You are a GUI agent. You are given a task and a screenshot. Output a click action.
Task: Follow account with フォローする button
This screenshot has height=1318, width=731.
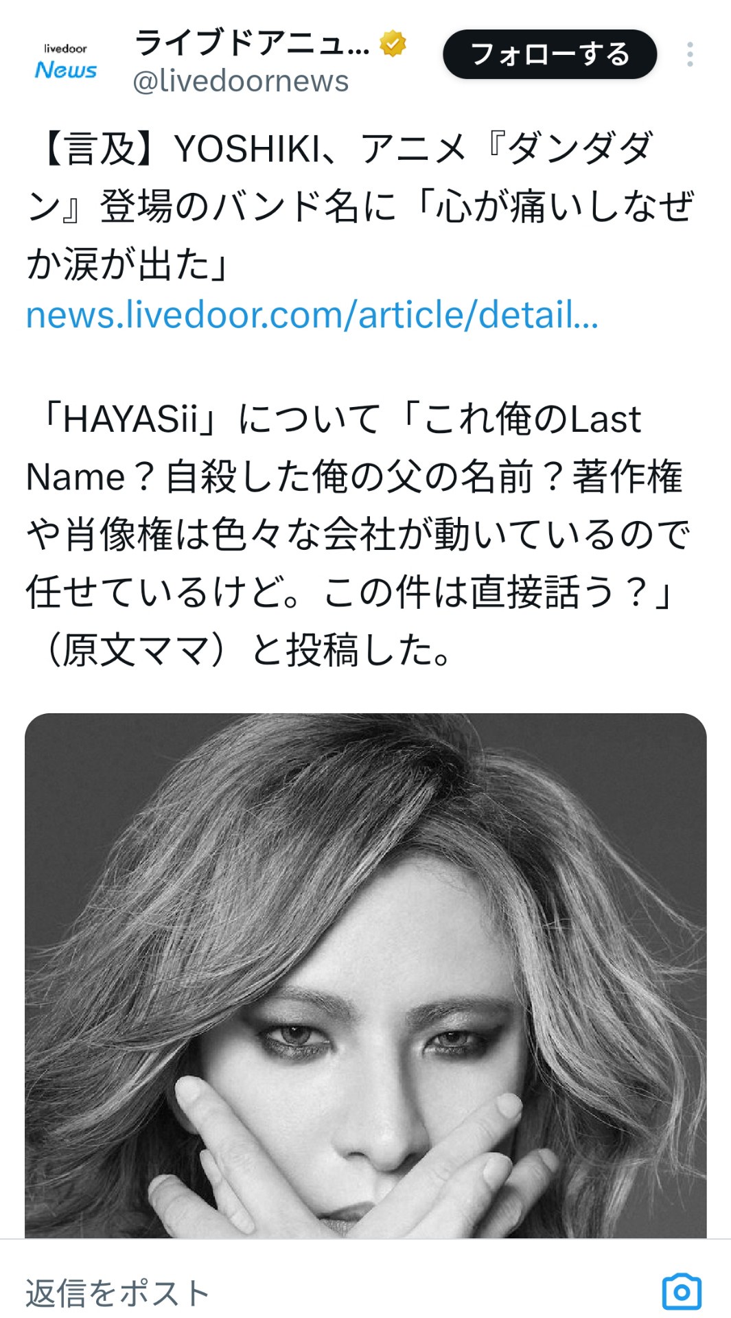click(550, 54)
